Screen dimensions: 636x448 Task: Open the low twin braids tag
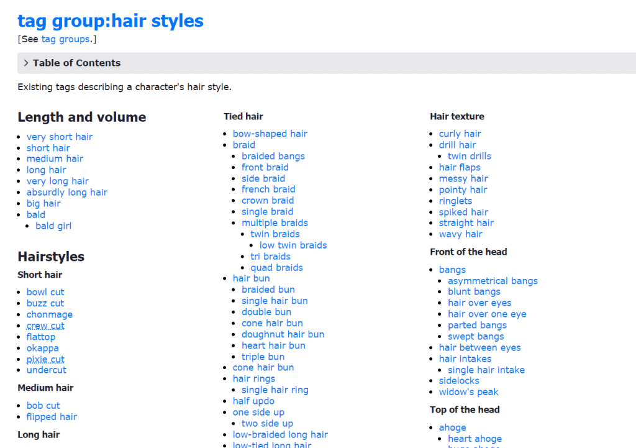click(293, 245)
